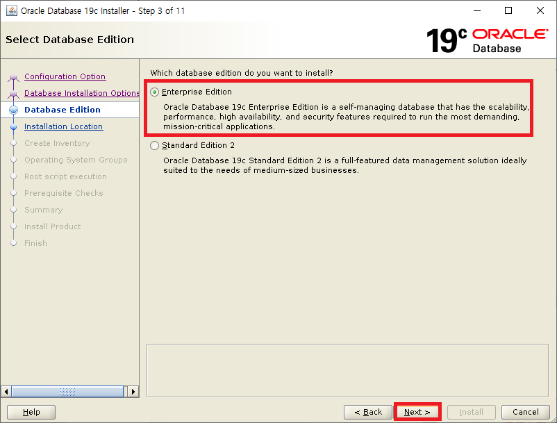Click the Oracle 19c Database logo
This screenshot has height=423, width=557.
tap(487, 40)
